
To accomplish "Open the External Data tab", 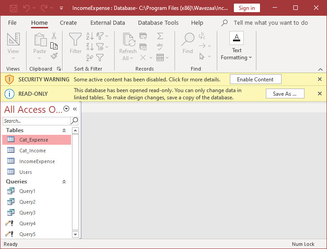I will coord(108,23).
